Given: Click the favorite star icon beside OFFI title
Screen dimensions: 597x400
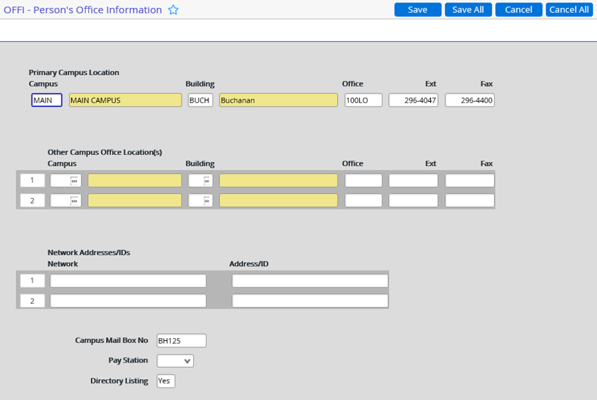Looking at the screenshot, I should [x=173, y=10].
